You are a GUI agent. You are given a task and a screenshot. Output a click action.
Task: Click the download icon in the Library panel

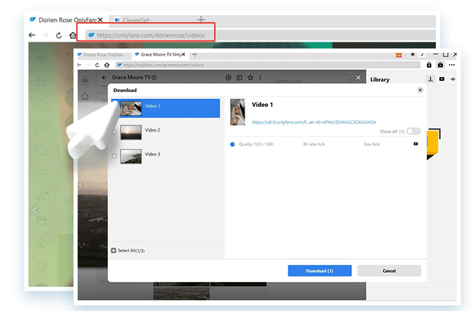(430, 80)
